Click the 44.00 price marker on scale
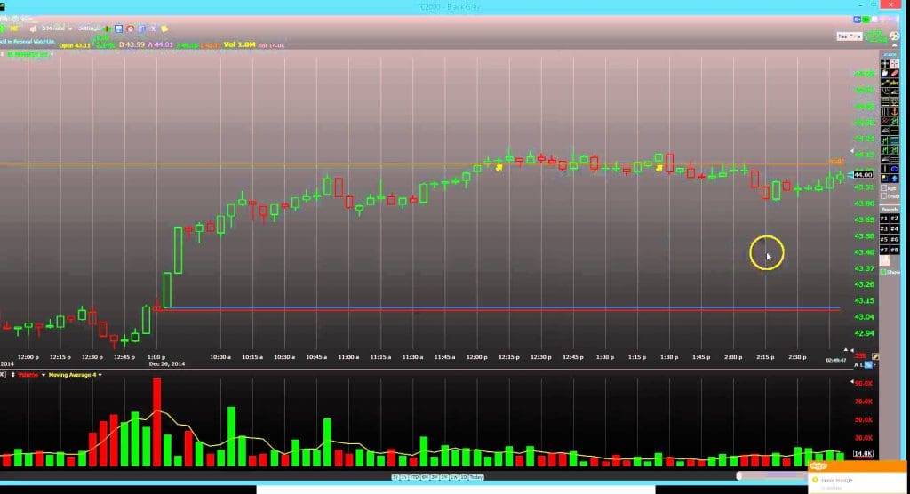 [x=862, y=175]
